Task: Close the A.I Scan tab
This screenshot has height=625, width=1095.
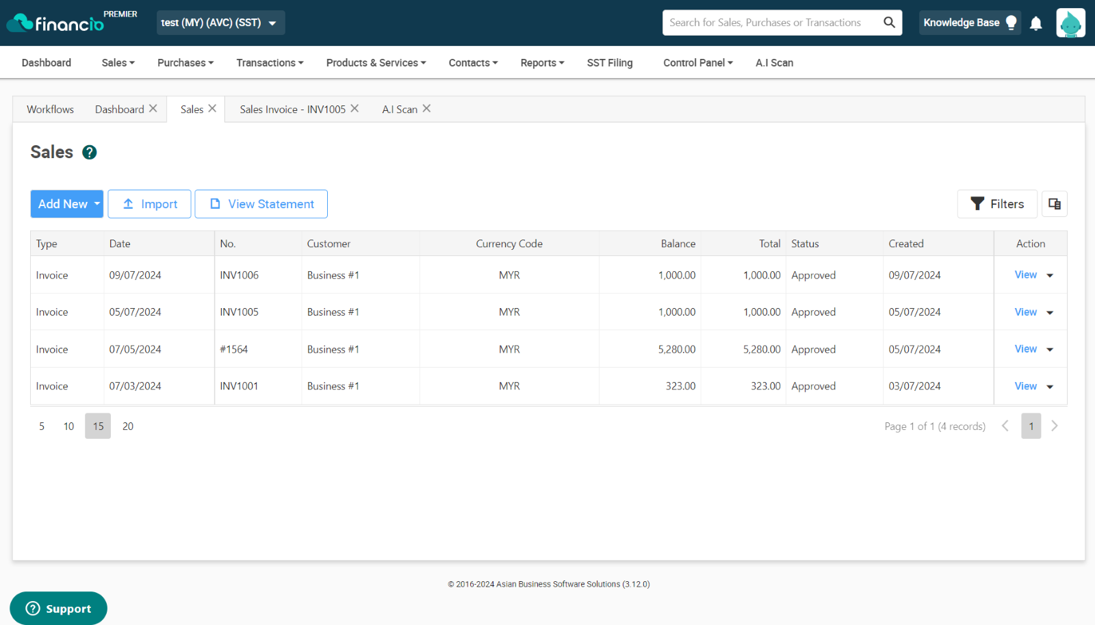Action: click(x=426, y=108)
